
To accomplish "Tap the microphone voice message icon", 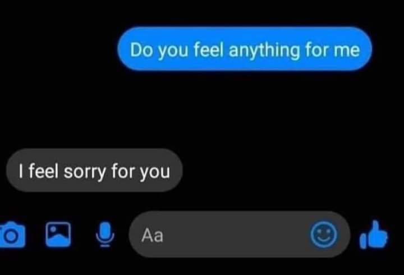I will click(x=105, y=234).
